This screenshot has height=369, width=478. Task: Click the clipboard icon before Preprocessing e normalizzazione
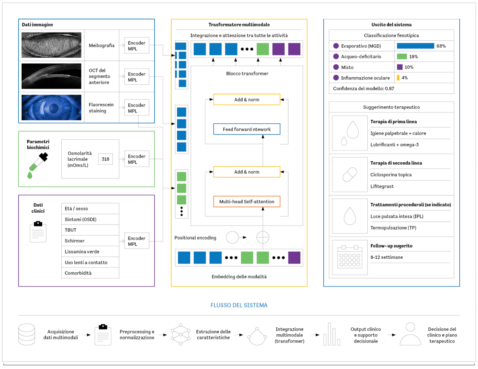(x=103, y=335)
